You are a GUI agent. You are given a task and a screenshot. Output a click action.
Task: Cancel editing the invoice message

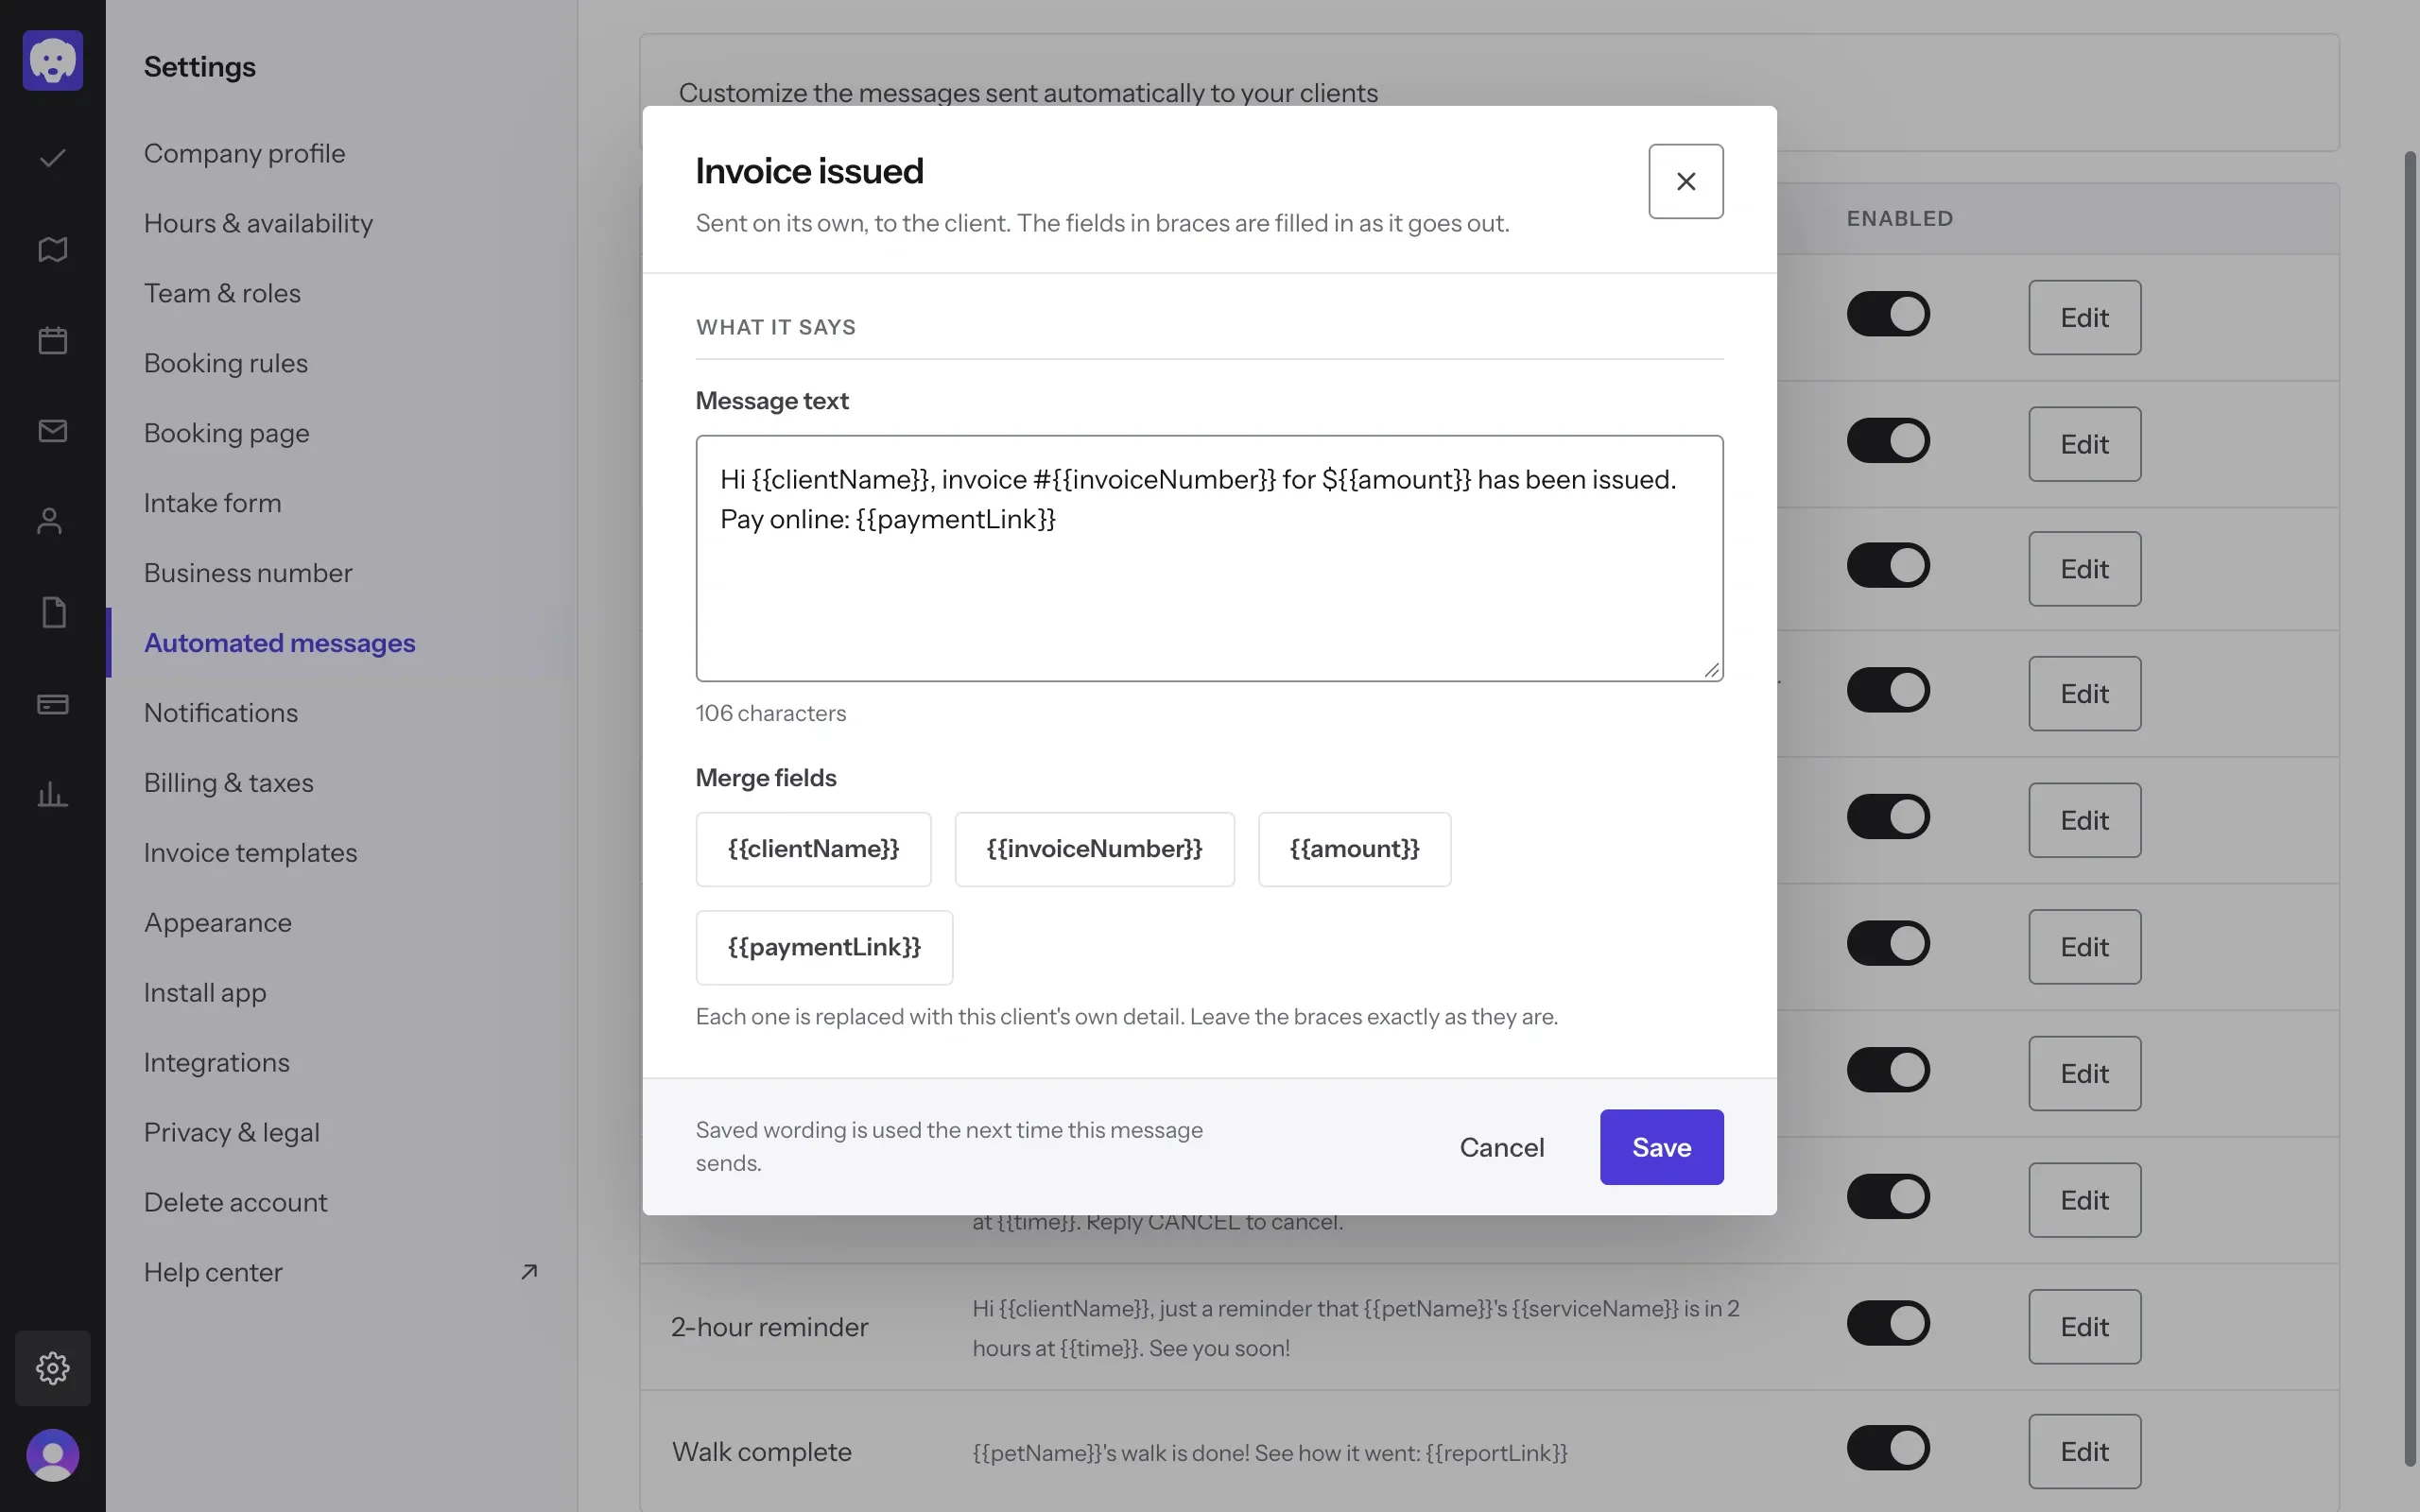pyautogui.click(x=1502, y=1147)
